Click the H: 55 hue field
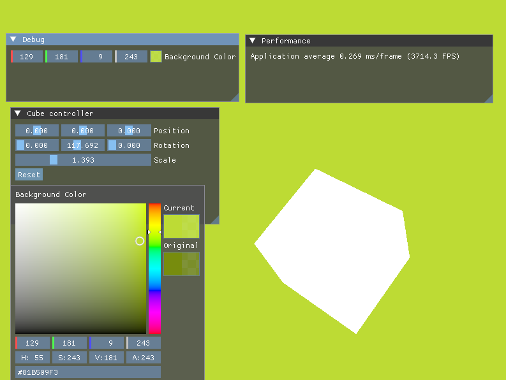Screen dimensions: 506x380 tap(33, 358)
